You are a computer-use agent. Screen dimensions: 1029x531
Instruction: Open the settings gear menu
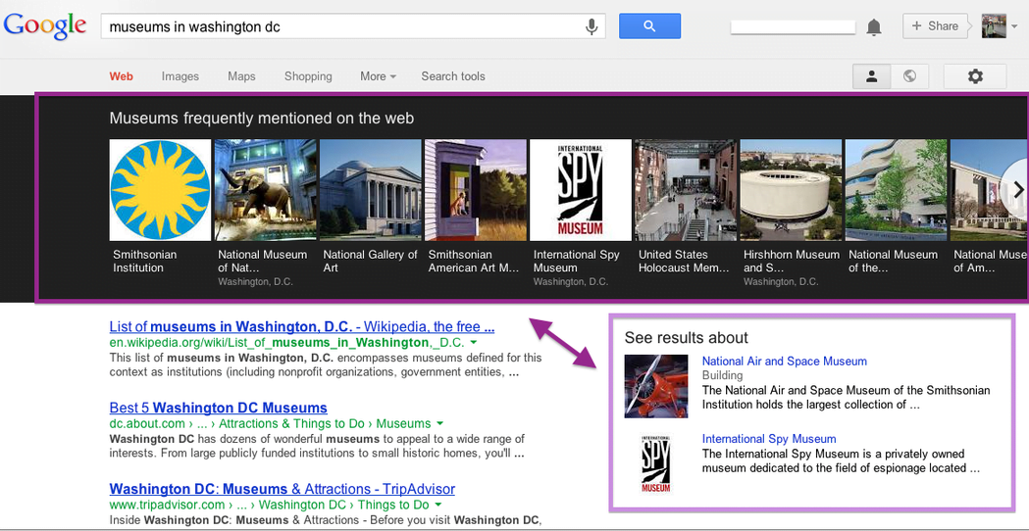tap(975, 76)
